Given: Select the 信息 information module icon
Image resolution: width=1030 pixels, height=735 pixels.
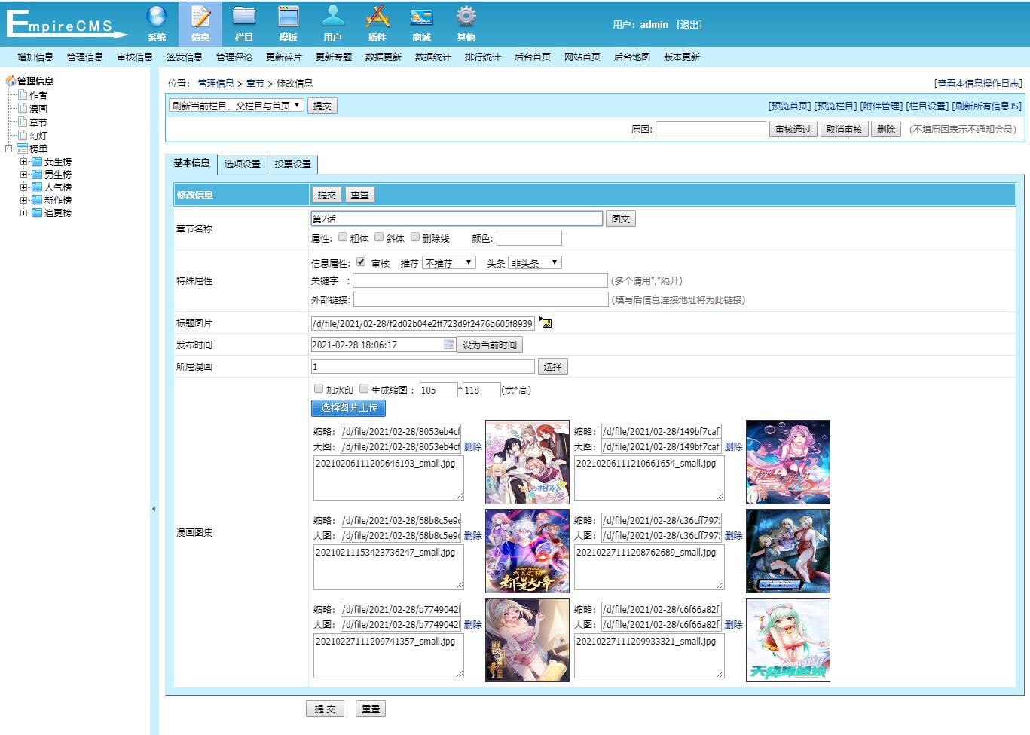Looking at the screenshot, I should point(200,23).
